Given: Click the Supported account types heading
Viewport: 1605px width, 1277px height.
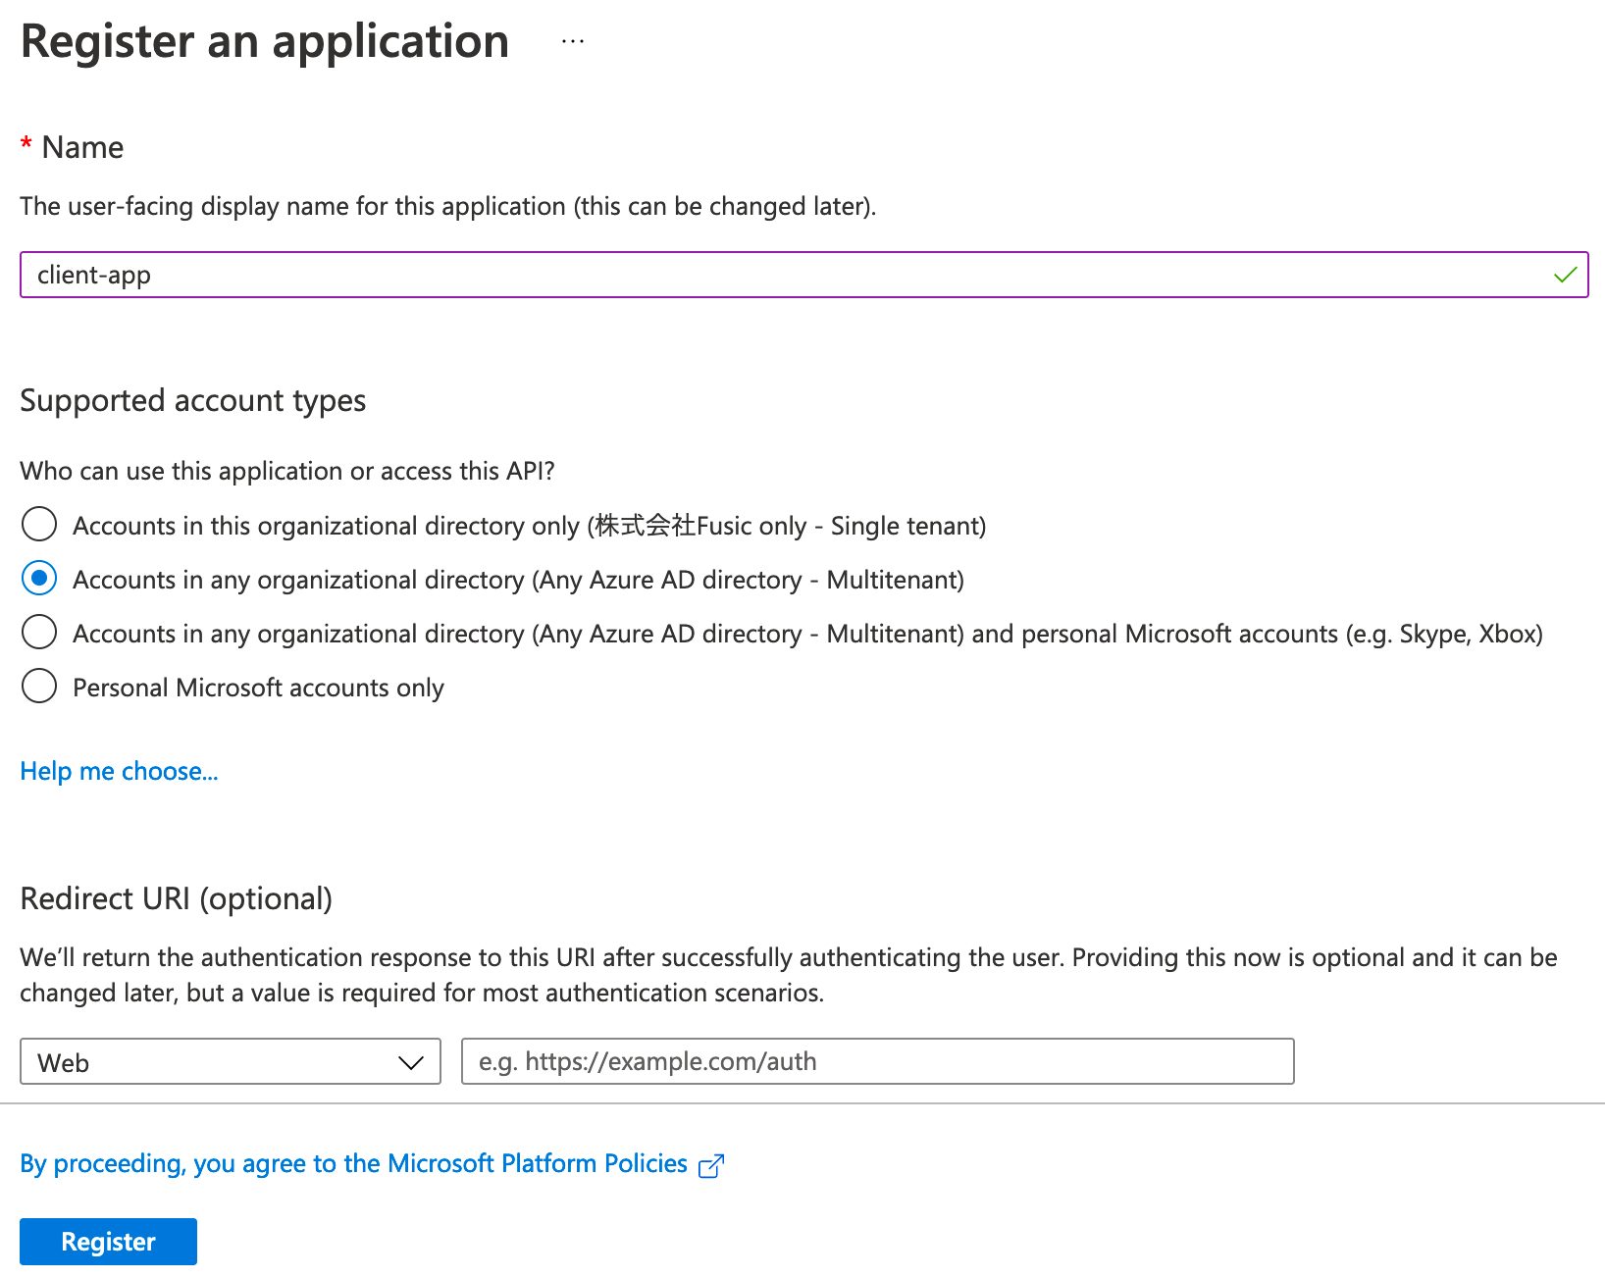Looking at the screenshot, I should [193, 401].
